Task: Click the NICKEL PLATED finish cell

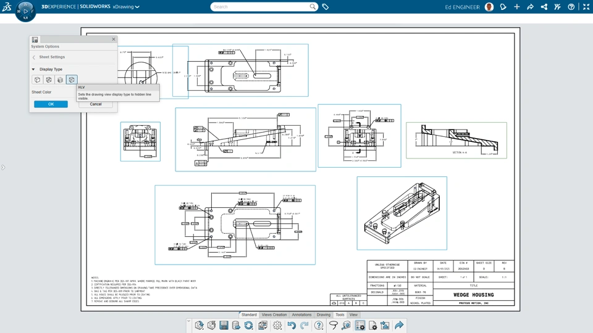Action: [x=421, y=303]
